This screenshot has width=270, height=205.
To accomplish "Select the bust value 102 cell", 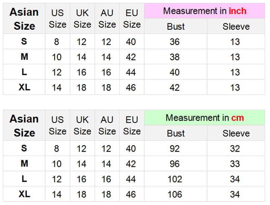I will tap(175, 179).
